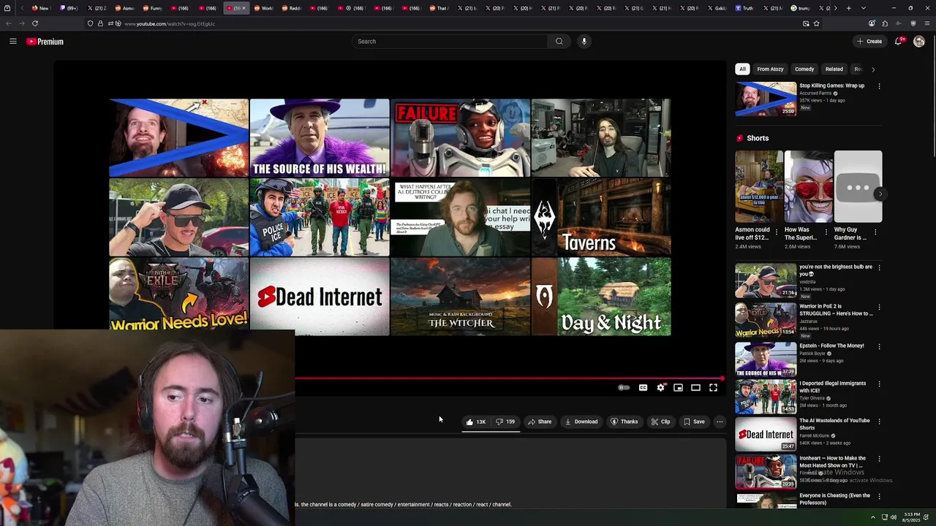Open the YouTube hamburger guide menu

[12, 42]
